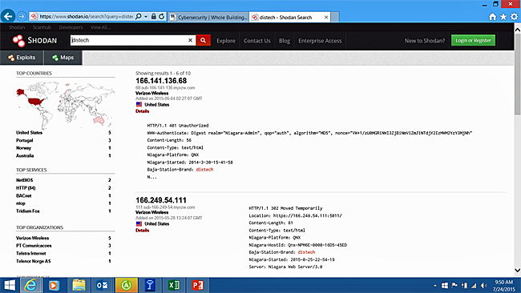Image resolution: width=521 pixels, height=293 pixels.
Task: Open the Exploits tab
Action: [22, 58]
